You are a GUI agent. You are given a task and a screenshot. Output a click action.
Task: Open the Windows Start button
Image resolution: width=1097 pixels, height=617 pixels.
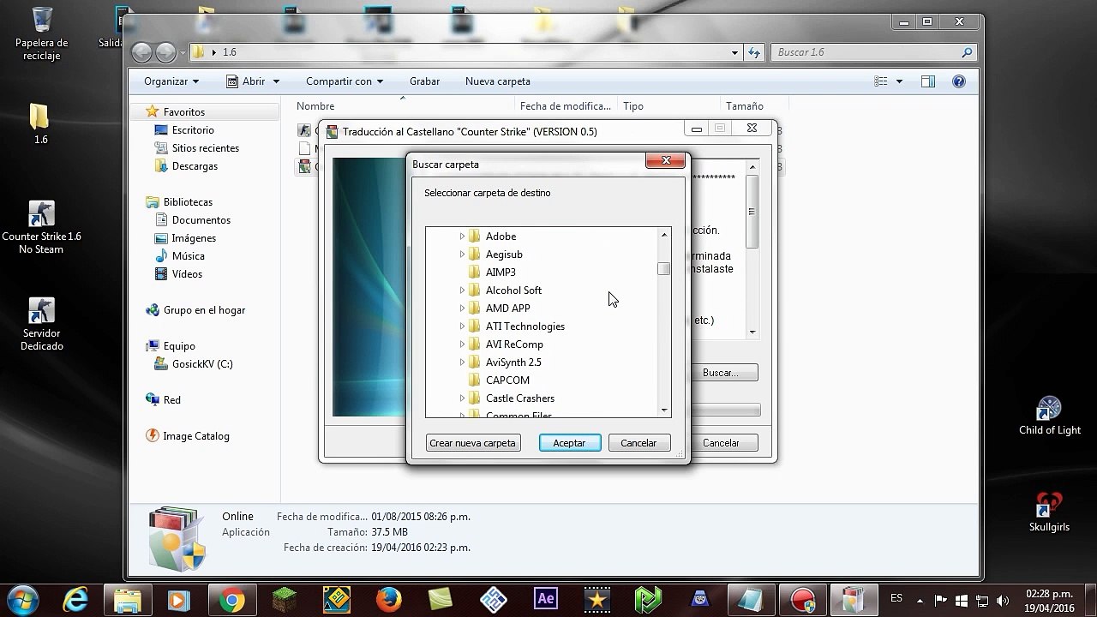[x=23, y=599]
